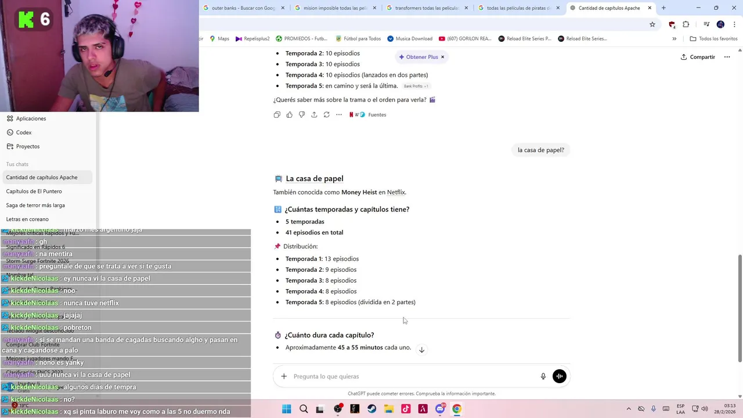Click the 'la casa de papel?' message bubble
This screenshot has height=418, width=743.
point(541,150)
